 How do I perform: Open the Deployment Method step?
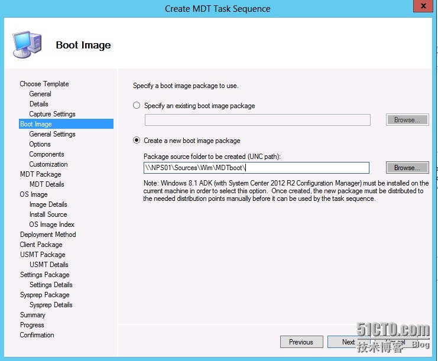(48, 235)
